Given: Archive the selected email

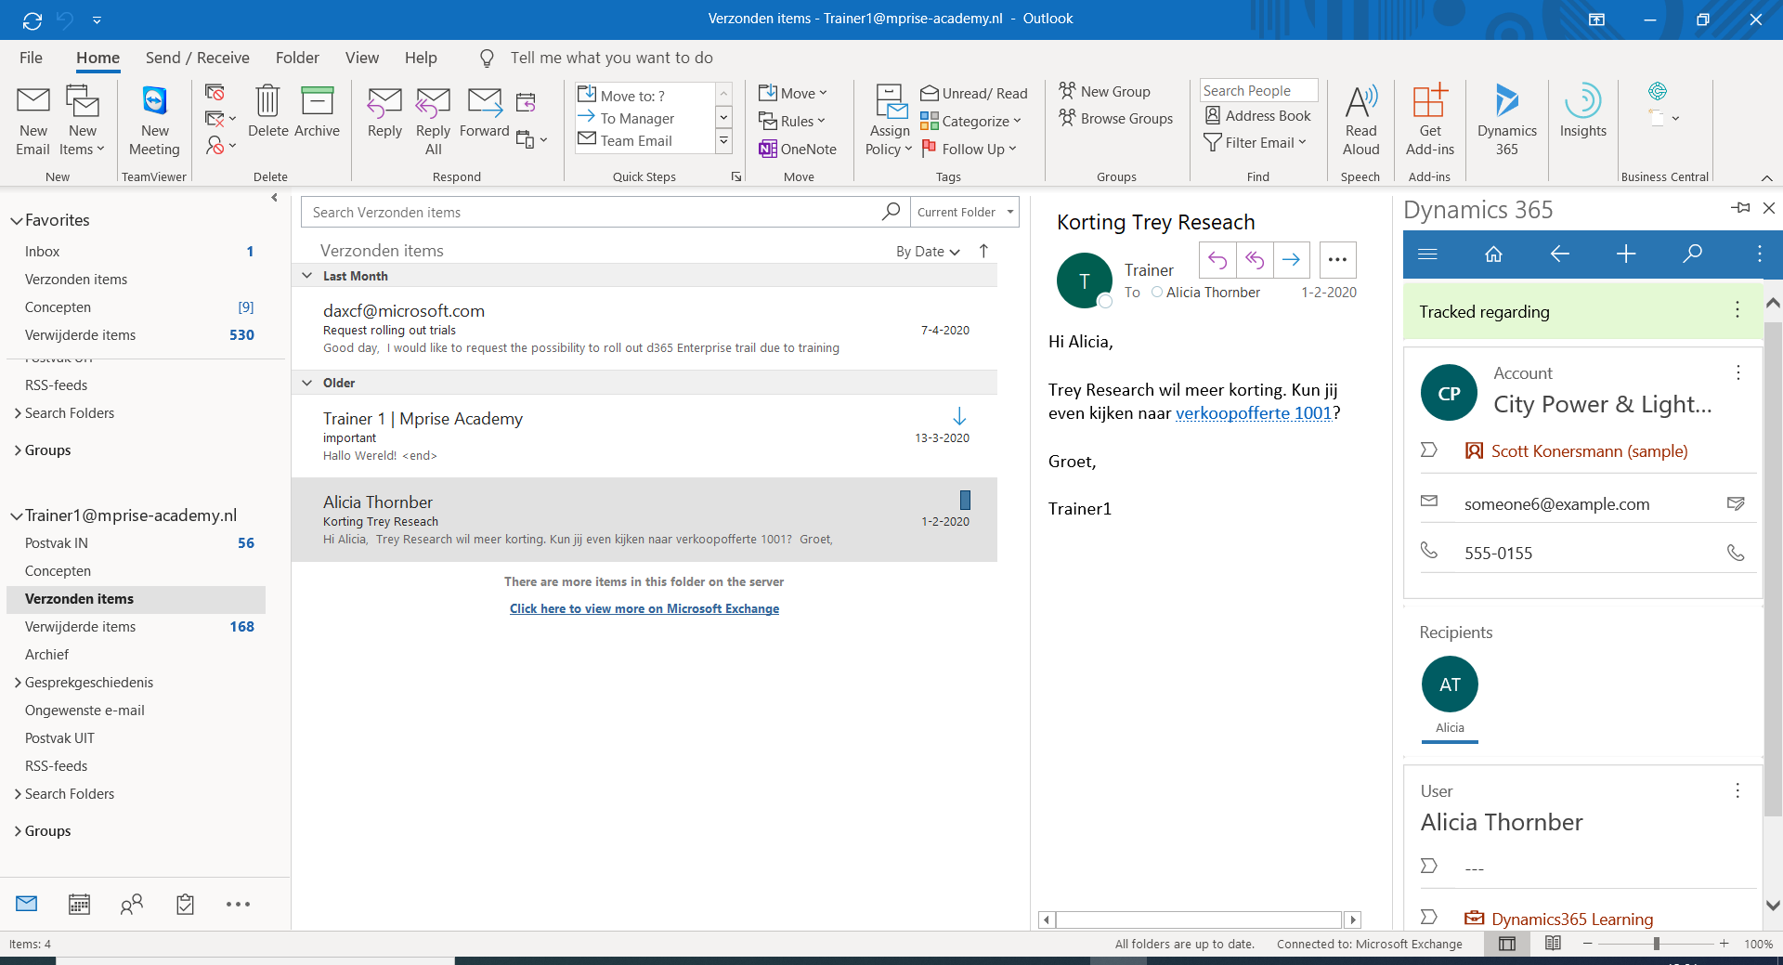Looking at the screenshot, I should [x=317, y=111].
